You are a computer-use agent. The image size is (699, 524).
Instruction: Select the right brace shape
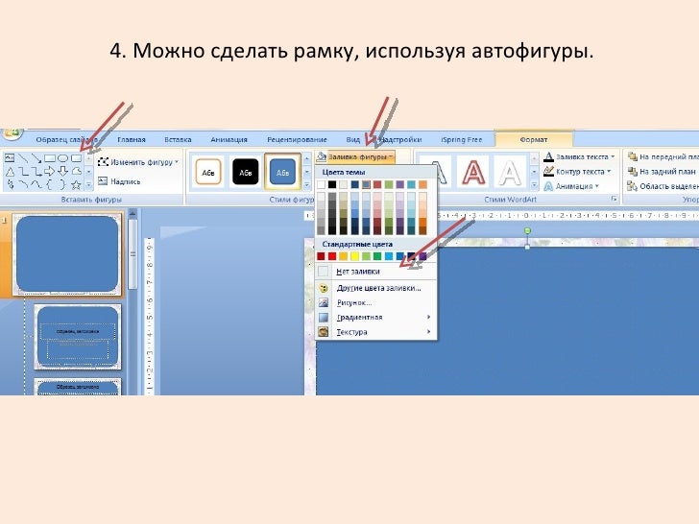pyautogui.click(x=62, y=184)
